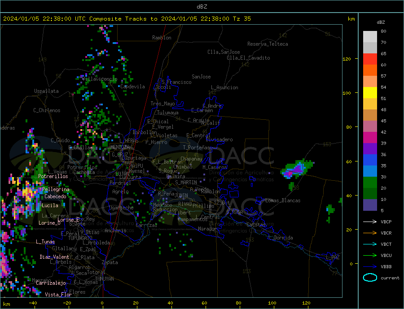404x309 pixels.
Task: Click the Lucila label
Action: (x=50, y=205)
